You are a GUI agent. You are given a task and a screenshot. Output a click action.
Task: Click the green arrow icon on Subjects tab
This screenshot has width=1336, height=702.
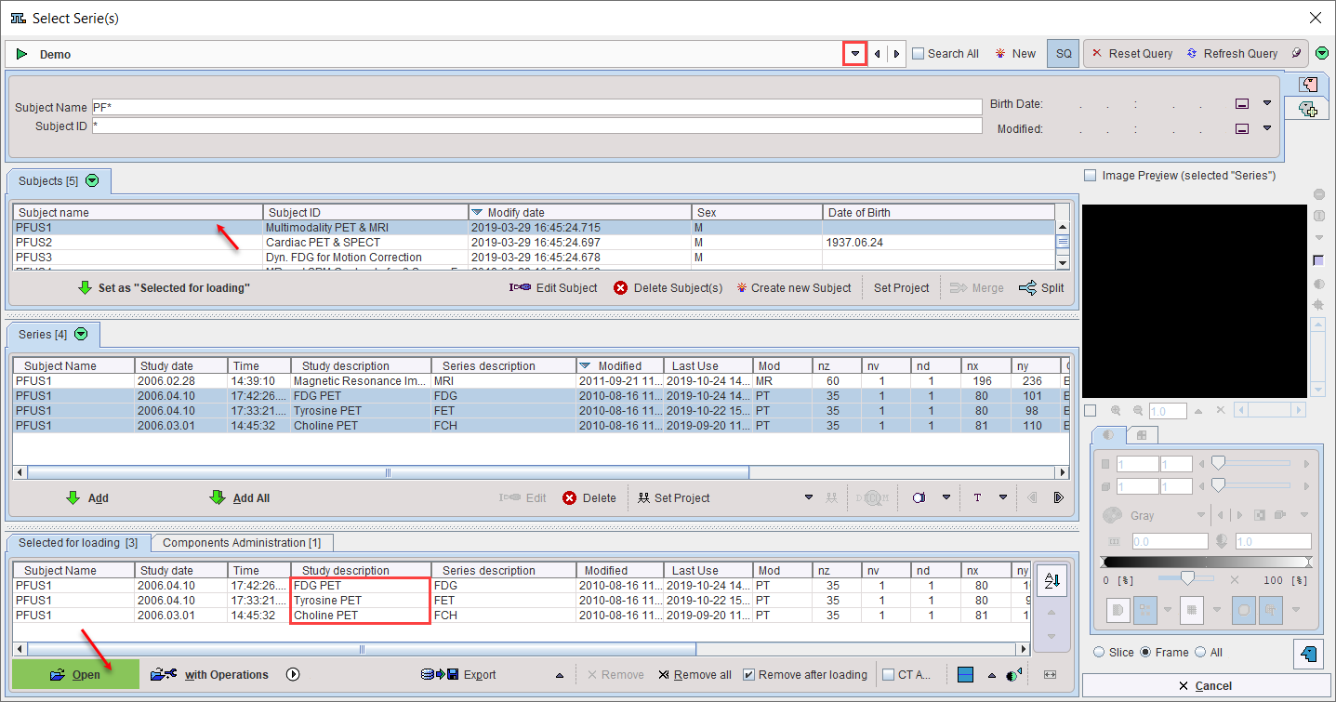coord(92,180)
